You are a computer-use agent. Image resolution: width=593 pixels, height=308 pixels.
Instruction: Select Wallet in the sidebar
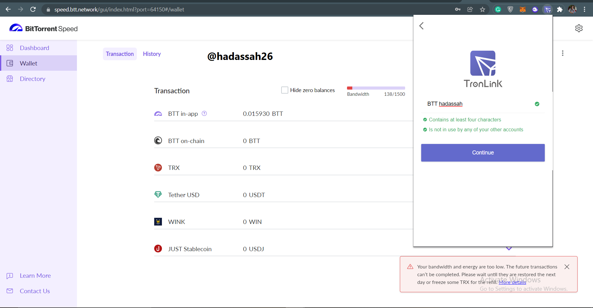(38, 63)
